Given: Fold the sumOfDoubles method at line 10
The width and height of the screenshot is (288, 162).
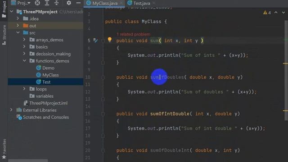Looking at the screenshot, I should point(103,77).
